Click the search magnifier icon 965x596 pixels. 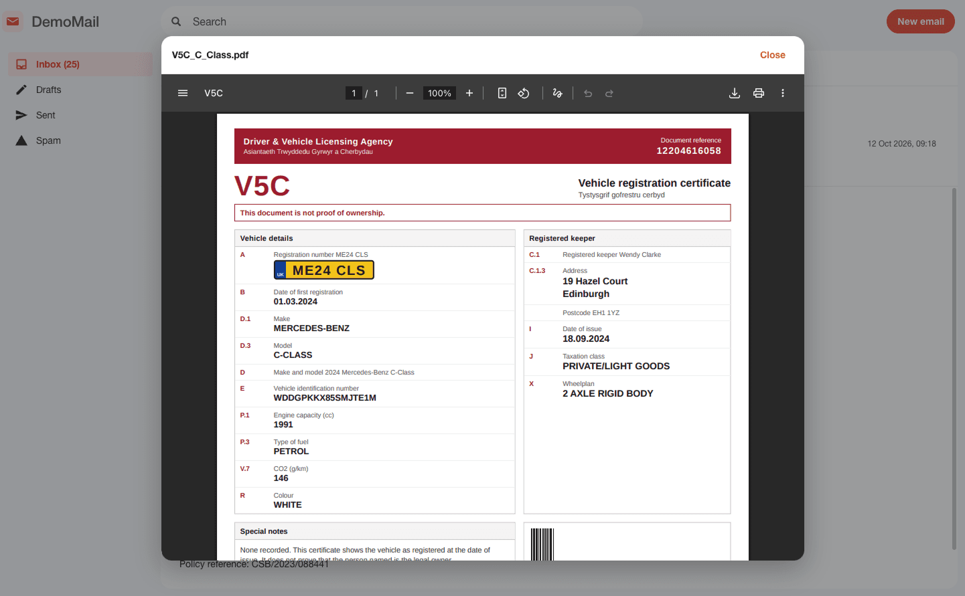(x=176, y=21)
